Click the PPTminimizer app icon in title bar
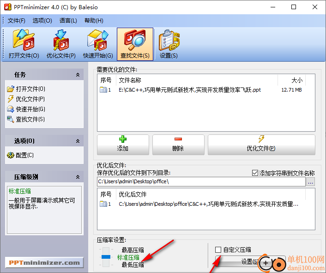 pos(8,7)
